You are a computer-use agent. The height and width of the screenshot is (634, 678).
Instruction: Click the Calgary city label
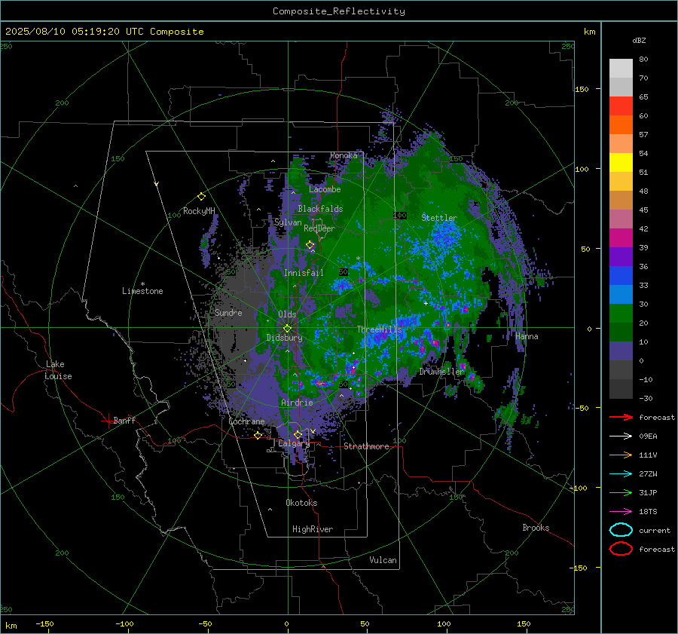point(294,443)
